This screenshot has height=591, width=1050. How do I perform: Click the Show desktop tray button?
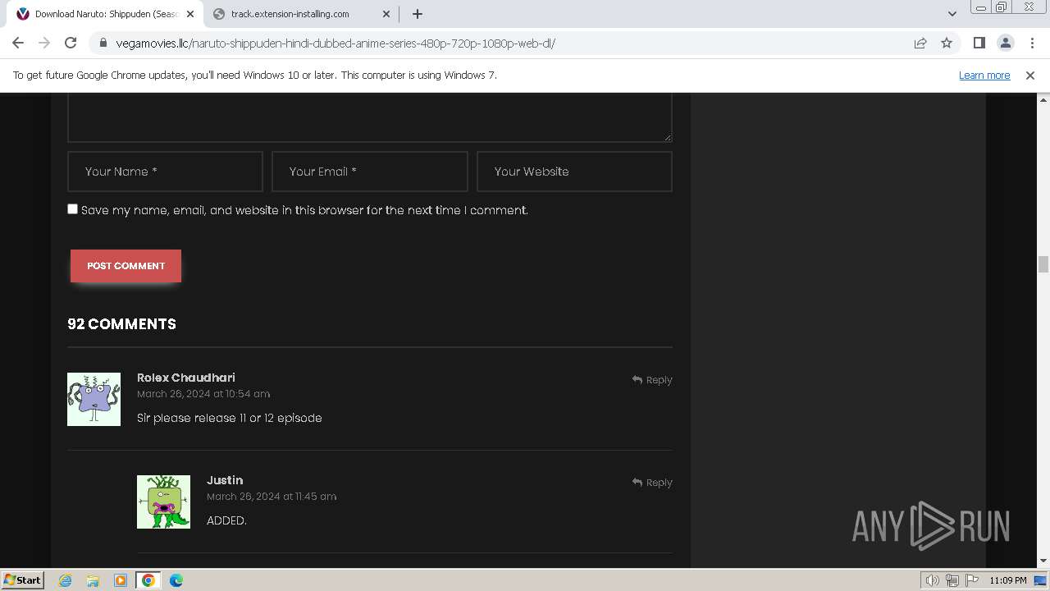[1041, 580]
